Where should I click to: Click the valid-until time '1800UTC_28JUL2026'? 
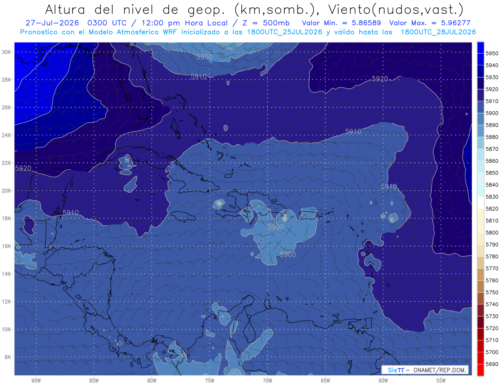point(438,32)
